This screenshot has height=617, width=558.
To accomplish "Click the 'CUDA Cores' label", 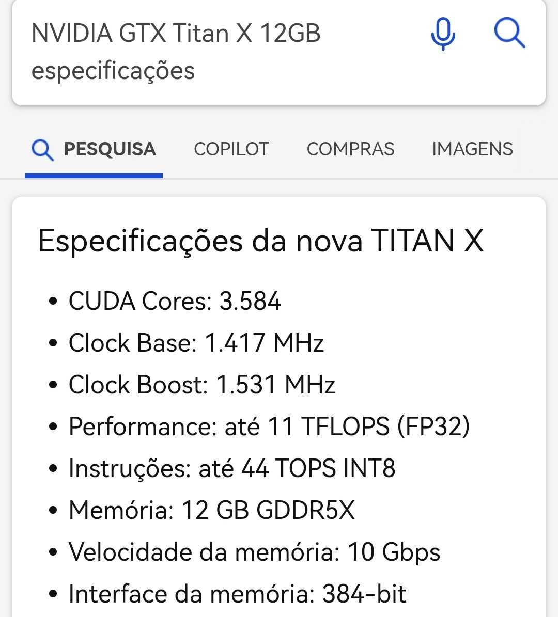I will [139, 302].
